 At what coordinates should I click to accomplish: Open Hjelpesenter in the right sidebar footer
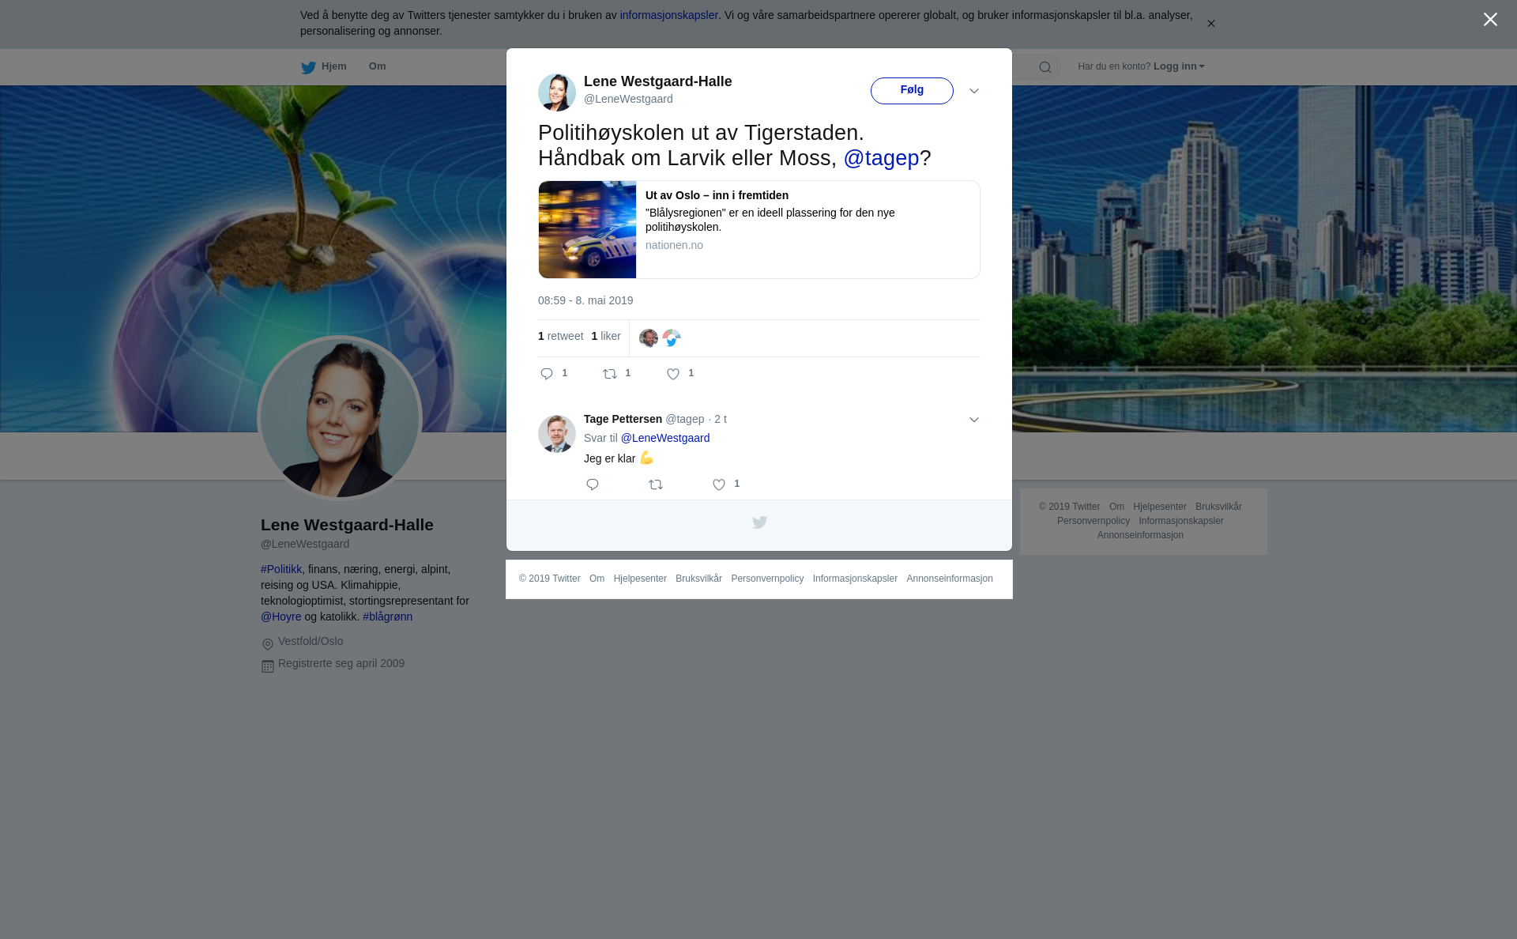(x=1160, y=507)
